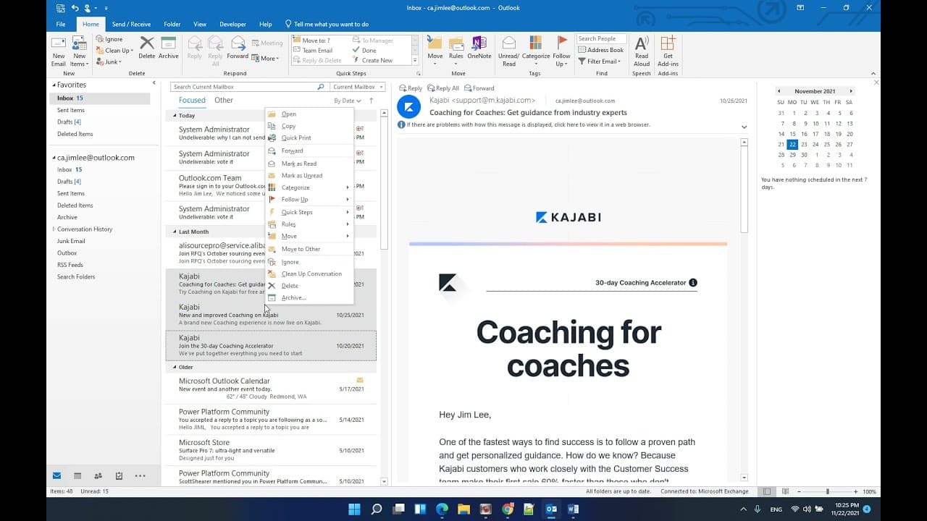Collapse the Favorites folder section
This screenshot has width=927, height=521.
53,85
